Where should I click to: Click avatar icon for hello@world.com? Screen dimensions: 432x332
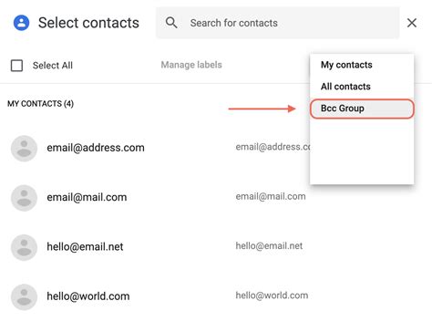pos(24,297)
